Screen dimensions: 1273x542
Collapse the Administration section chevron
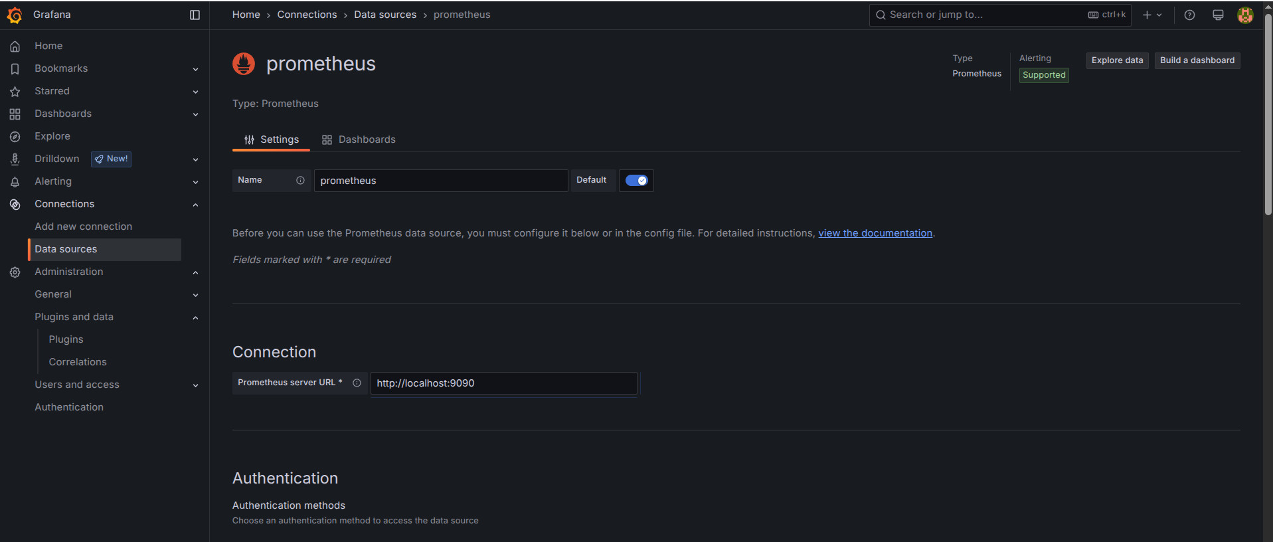[195, 272]
